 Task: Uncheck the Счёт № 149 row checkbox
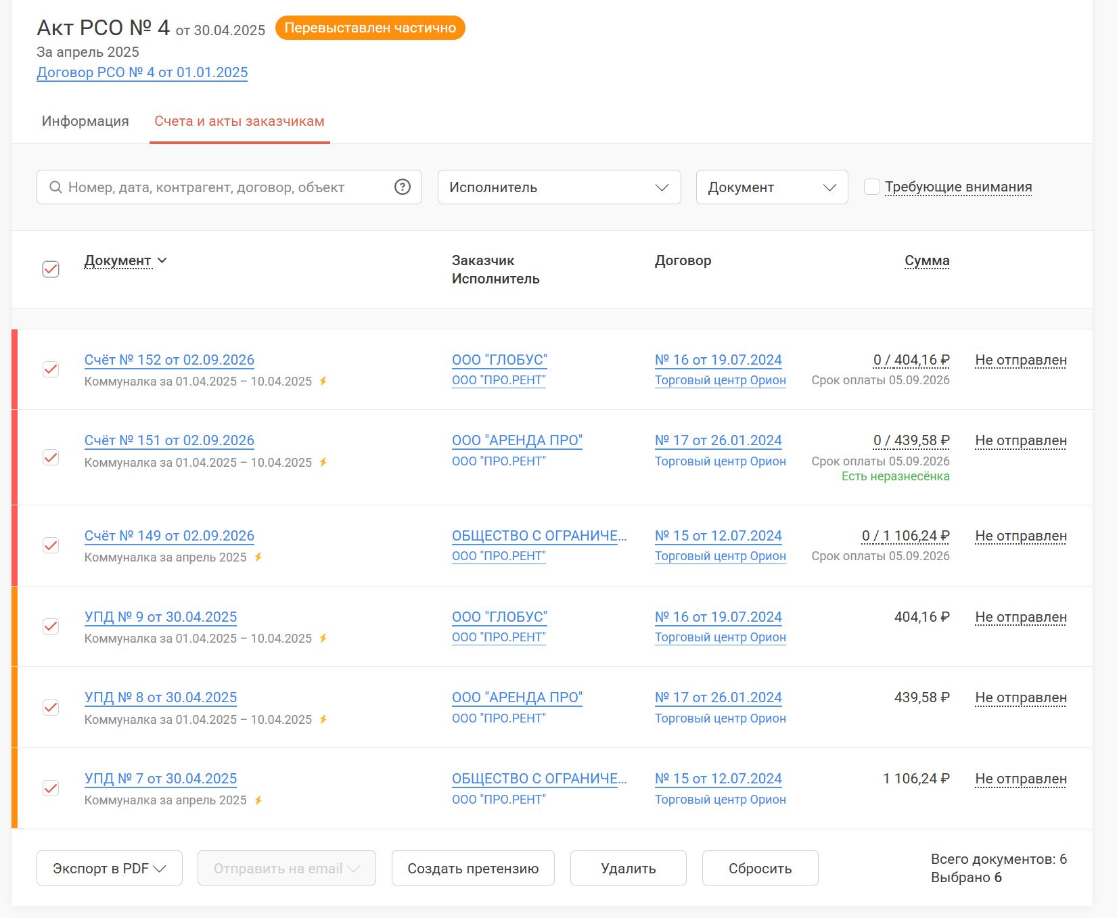pyautogui.click(x=51, y=545)
